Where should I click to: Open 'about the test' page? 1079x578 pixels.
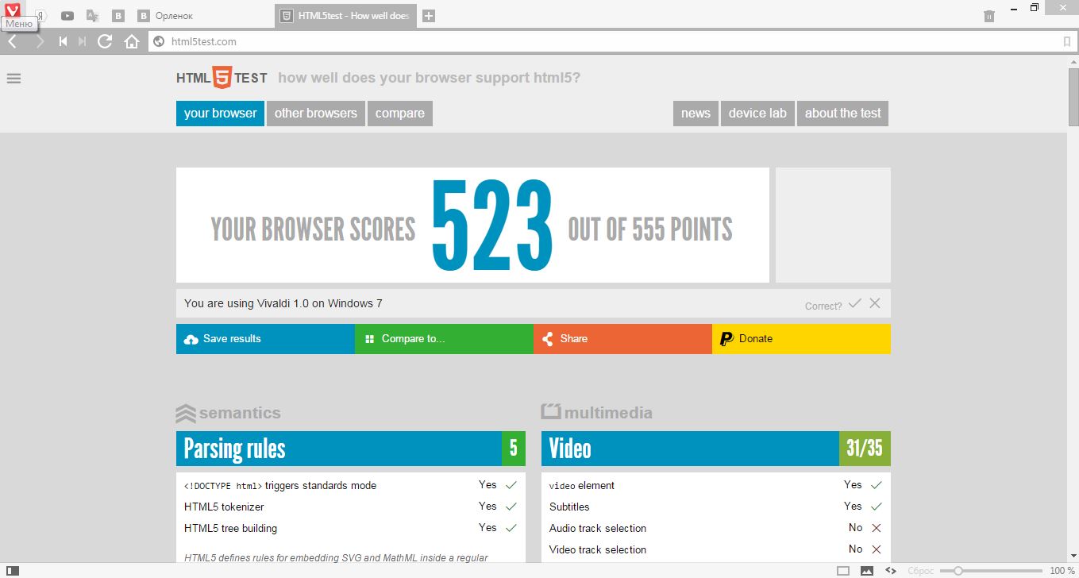[843, 113]
